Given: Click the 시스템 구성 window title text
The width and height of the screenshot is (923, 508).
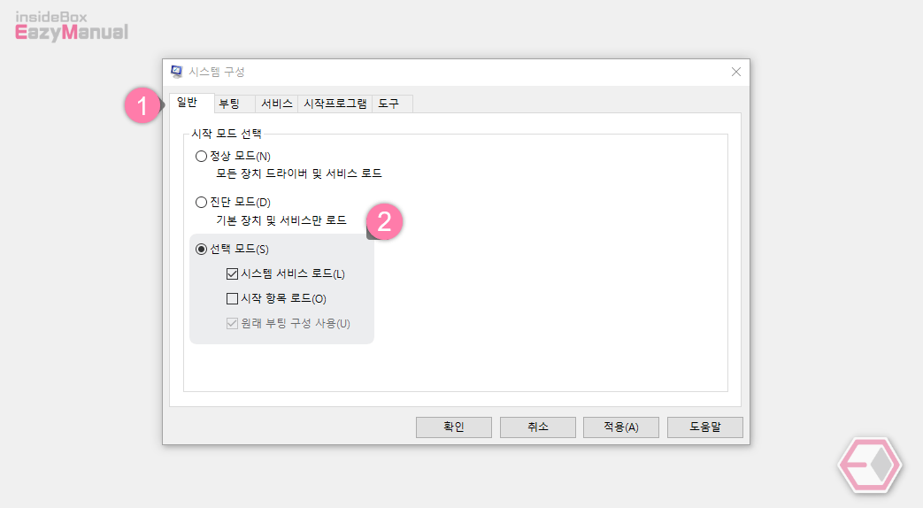Looking at the screenshot, I should click(217, 72).
